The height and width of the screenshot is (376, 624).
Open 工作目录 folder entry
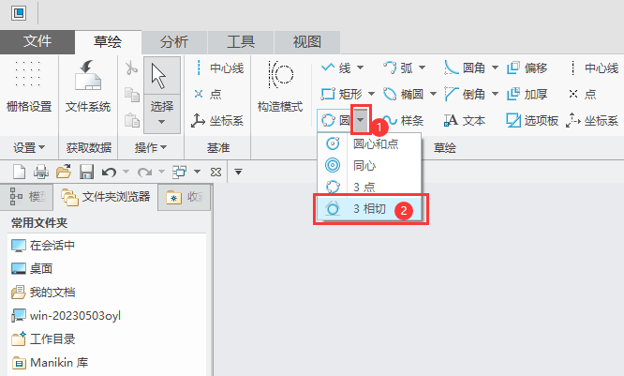point(43,339)
